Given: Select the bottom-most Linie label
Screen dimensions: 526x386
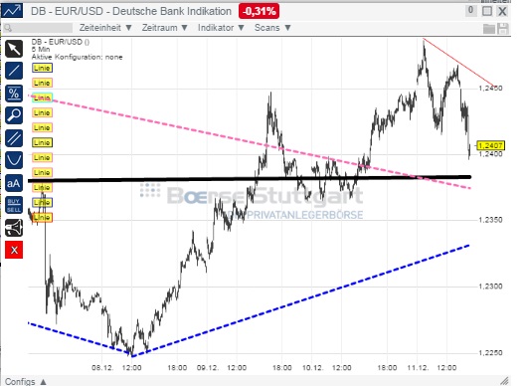Looking at the screenshot, I should click(43, 218).
